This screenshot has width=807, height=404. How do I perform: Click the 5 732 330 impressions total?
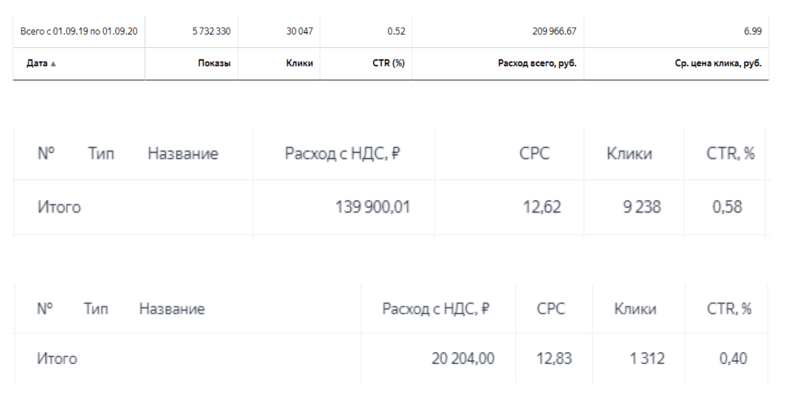(211, 32)
